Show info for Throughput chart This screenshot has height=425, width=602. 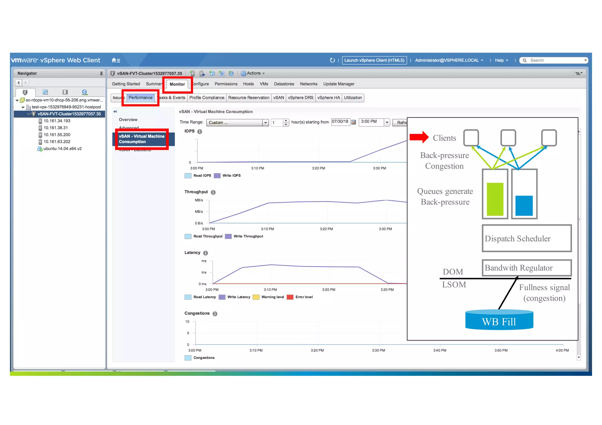(213, 192)
